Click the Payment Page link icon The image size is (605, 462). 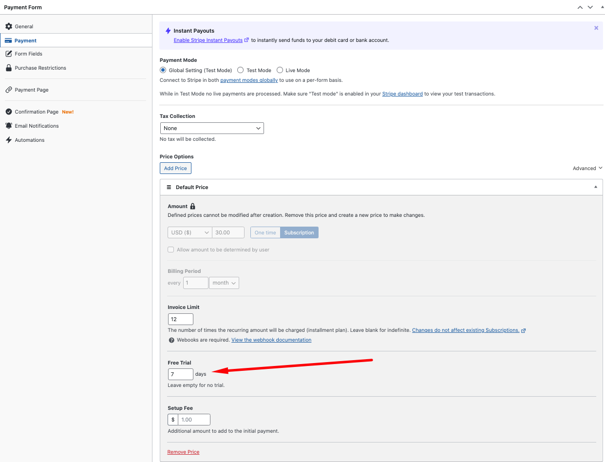pos(9,90)
